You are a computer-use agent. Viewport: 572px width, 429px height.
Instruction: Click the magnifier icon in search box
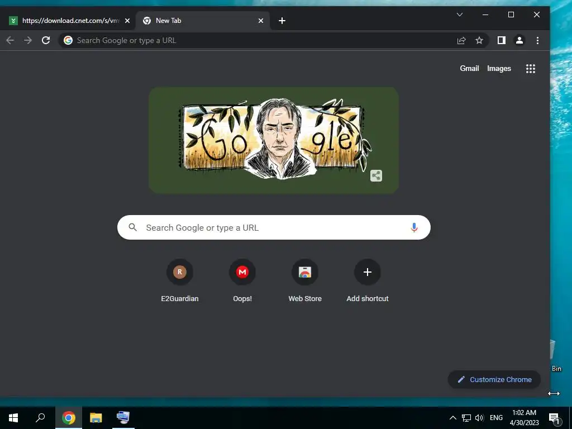pyautogui.click(x=133, y=228)
